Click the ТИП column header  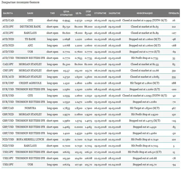(x=52, y=13)
